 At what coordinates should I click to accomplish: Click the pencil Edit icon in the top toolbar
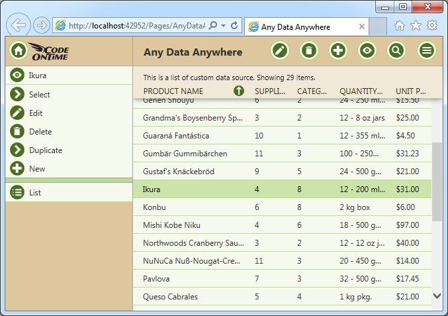(280, 50)
